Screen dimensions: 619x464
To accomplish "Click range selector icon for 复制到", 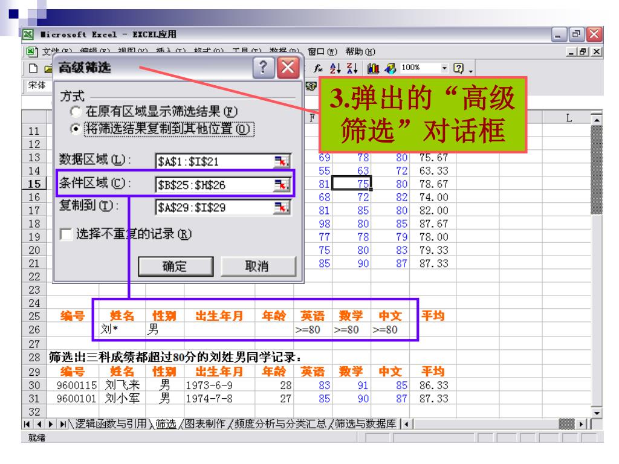I will coord(282,207).
